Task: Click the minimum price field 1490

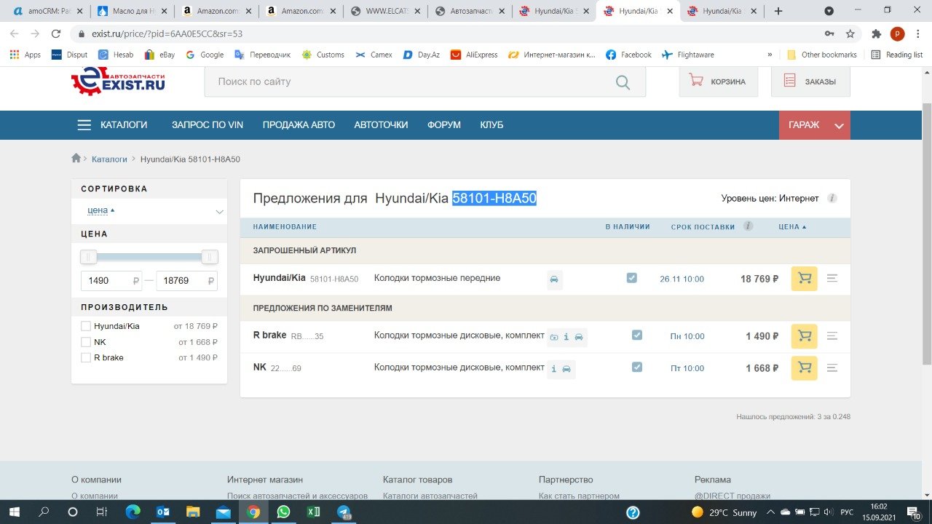Action: [x=113, y=281]
